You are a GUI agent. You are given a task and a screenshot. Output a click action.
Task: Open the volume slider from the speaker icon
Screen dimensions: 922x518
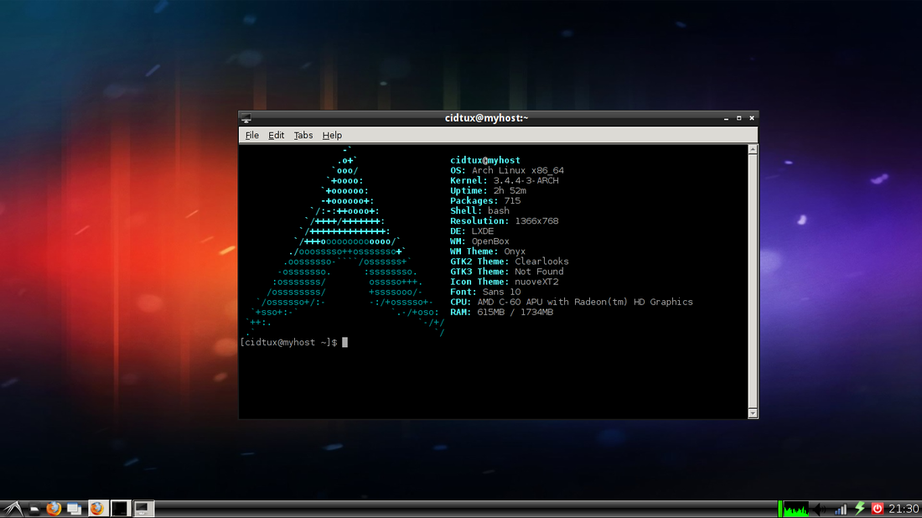point(818,508)
